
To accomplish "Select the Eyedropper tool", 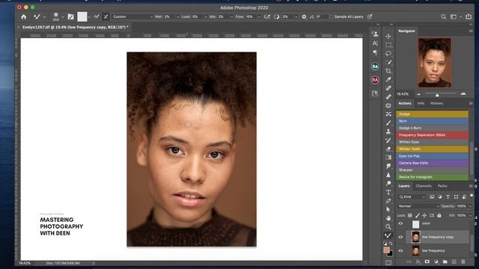I will click(x=388, y=80).
